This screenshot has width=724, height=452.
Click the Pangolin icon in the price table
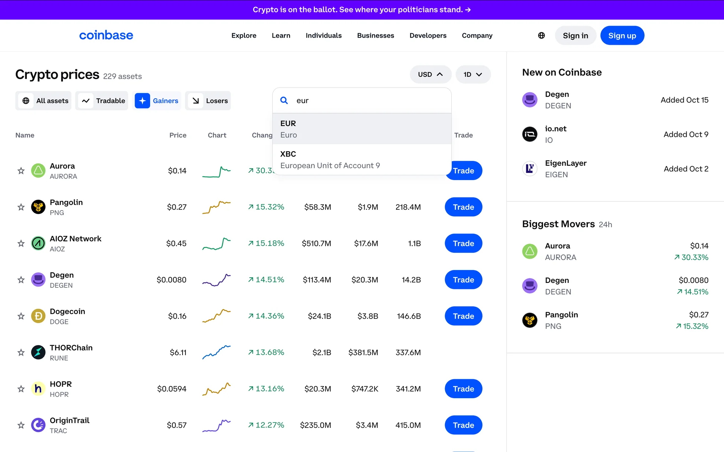[x=38, y=207]
